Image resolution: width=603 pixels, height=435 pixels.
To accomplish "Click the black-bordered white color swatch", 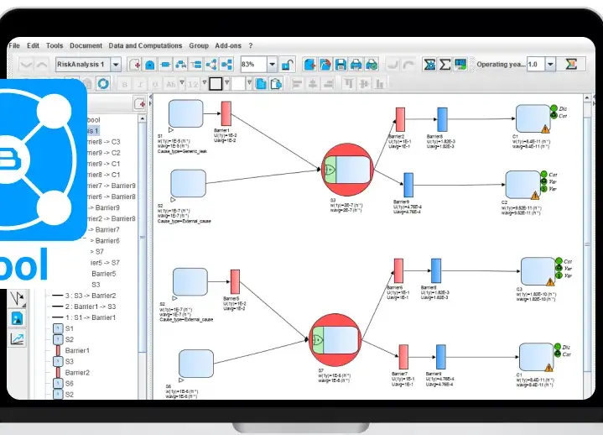I will click(216, 83).
